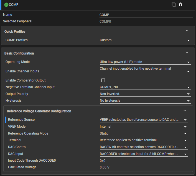196x176 pixels.
Task: Open the DAC Control dropdown
Action: click(x=144, y=147)
